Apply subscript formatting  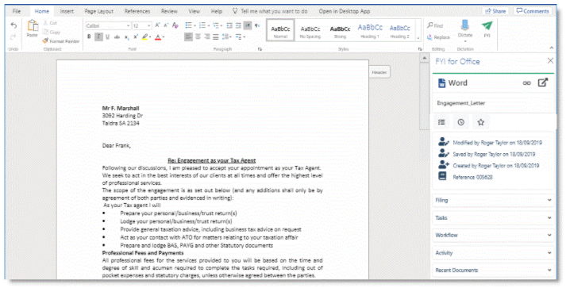(126, 37)
